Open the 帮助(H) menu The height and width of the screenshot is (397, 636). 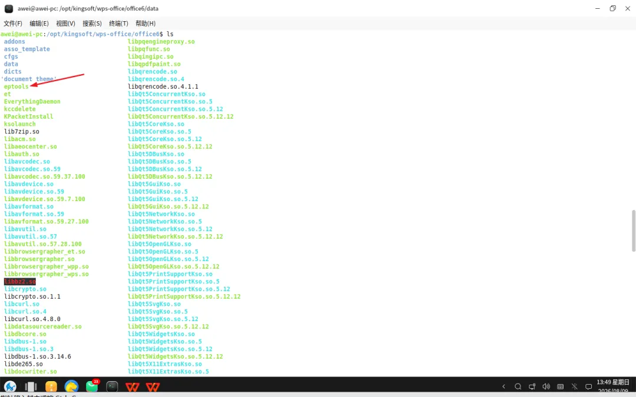tap(145, 24)
